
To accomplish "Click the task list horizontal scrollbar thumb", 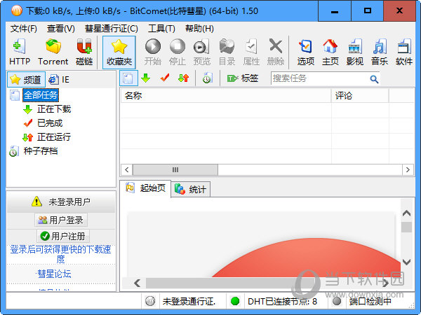I will pyautogui.click(x=175, y=170).
